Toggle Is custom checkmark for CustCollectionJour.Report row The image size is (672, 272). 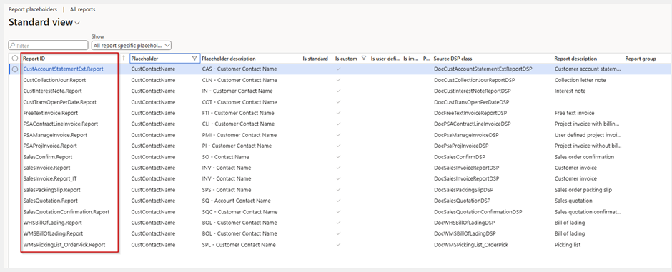[x=339, y=80]
